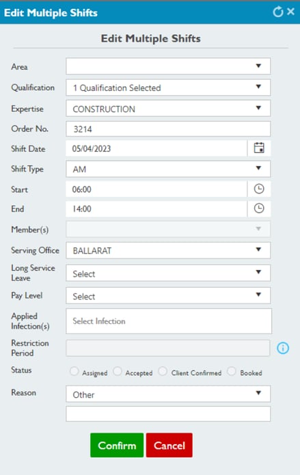Expand the Serving Office BALLARAT dropdown
Viewport: 300px width, 475px height.
pyautogui.click(x=168, y=250)
